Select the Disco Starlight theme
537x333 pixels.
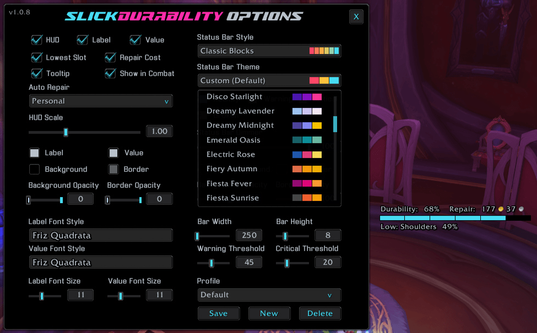264,96
